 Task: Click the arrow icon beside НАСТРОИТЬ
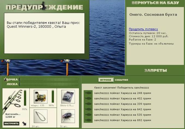click(24, 124)
